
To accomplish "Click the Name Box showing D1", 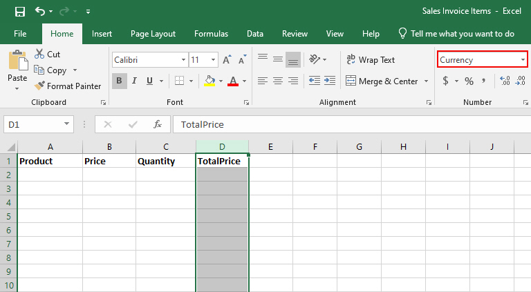I will pyautogui.click(x=38, y=124).
